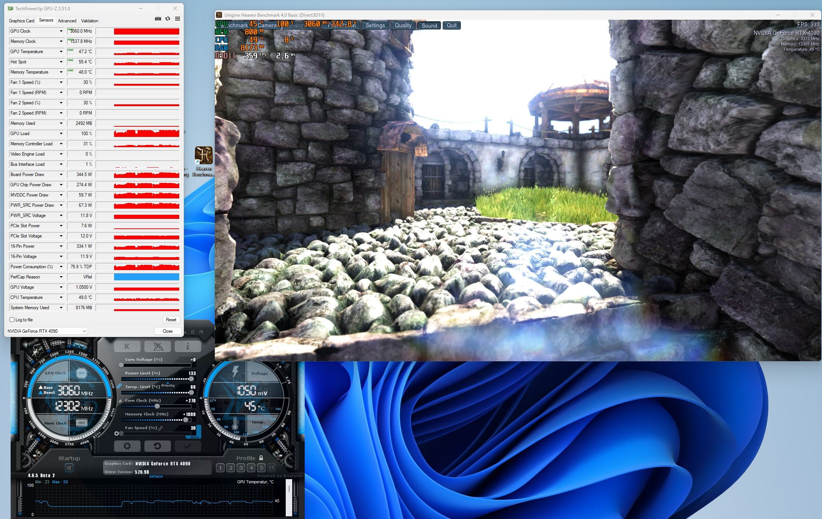
Task: Open Kombustor via the K button in Afterburner
Action: click(127, 346)
